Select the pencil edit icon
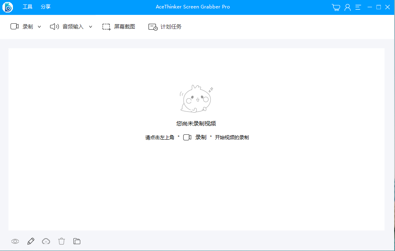395x251 pixels. click(31, 241)
